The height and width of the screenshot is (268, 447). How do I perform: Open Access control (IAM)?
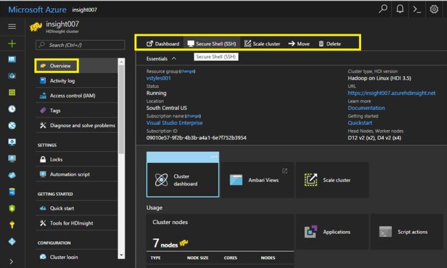pyautogui.click(x=76, y=96)
